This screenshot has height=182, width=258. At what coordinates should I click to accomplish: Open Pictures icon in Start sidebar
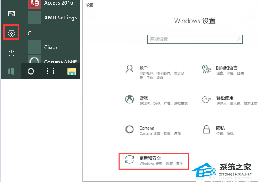pyautogui.click(x=12, y=14)
